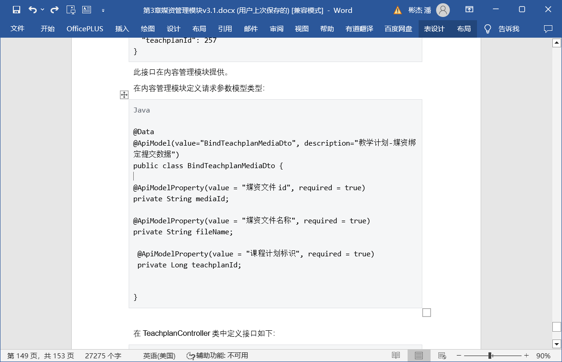Click language indicator 英语(美国)
This screenshot has width=562, height=362.
coord(159,356)
